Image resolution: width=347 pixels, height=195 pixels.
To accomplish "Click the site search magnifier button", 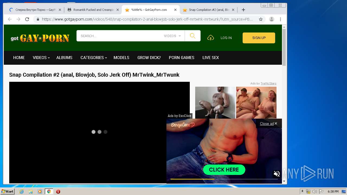I will 192,36.
